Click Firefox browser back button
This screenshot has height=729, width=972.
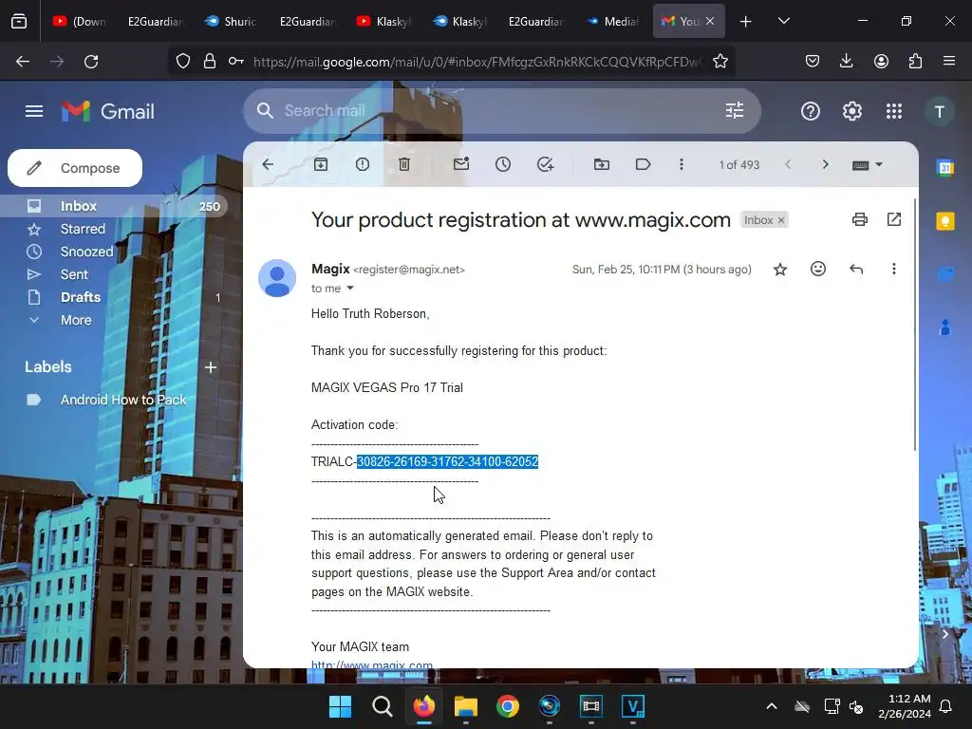(23, 62)
